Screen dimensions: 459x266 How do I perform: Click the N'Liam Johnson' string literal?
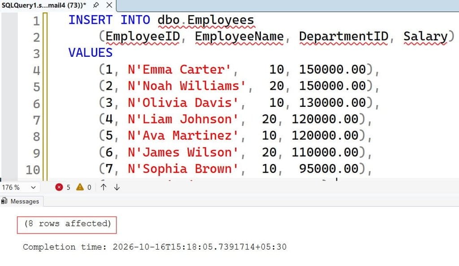(x=183, y=119)
